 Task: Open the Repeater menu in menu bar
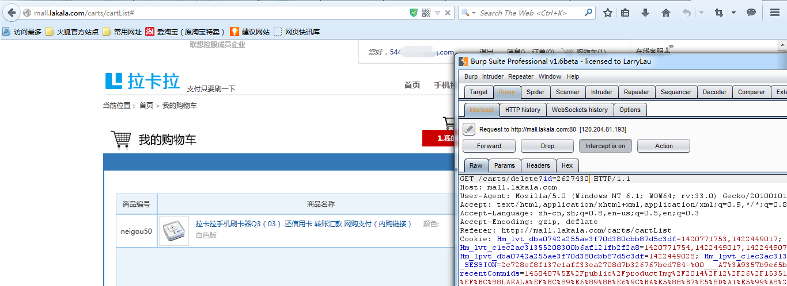[521, 76]
